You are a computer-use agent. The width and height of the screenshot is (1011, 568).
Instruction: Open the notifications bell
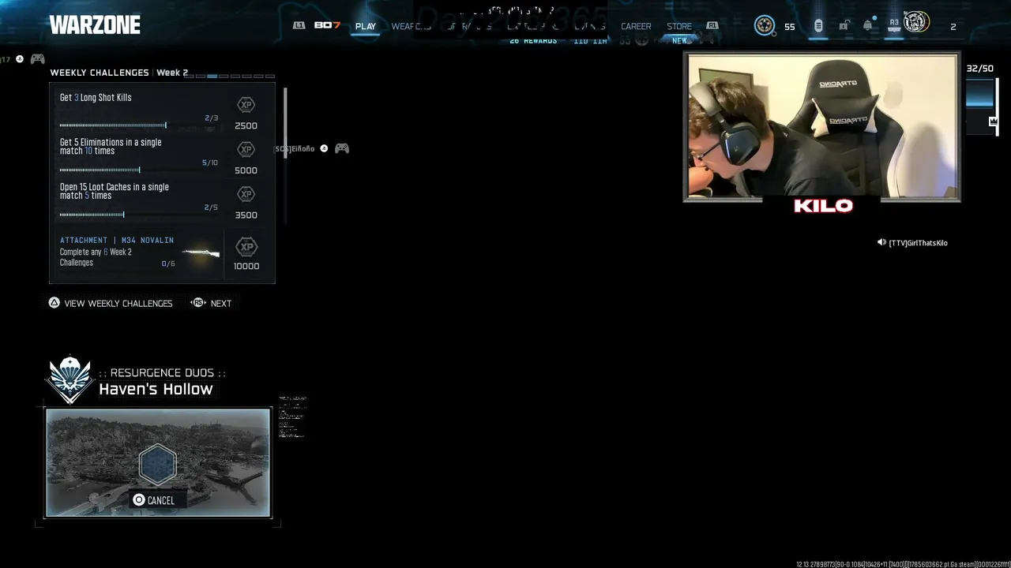[x=867, y=26]
